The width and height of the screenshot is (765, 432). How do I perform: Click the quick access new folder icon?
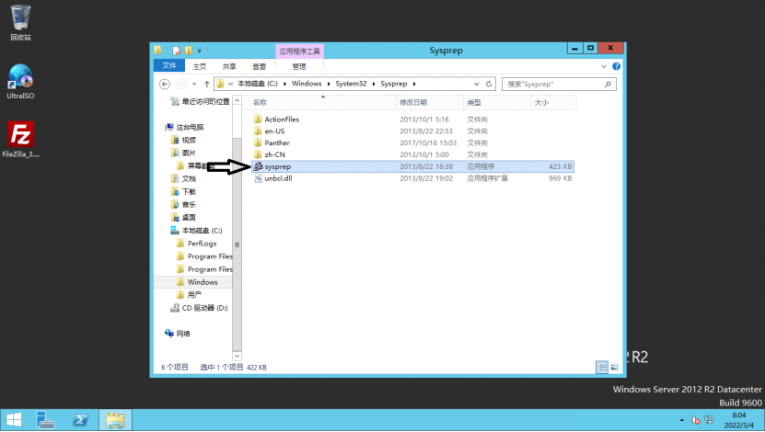pos(189,51)
